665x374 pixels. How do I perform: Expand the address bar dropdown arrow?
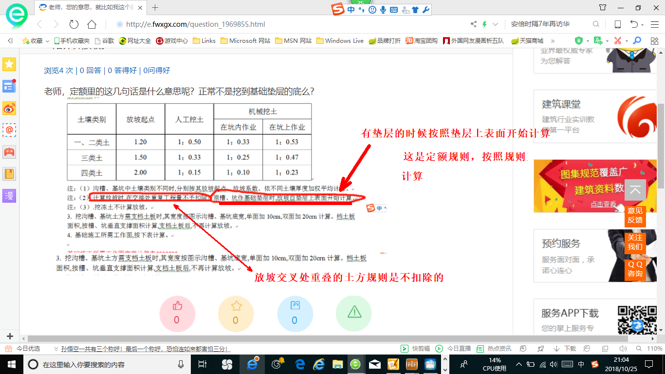click(496, 24)
